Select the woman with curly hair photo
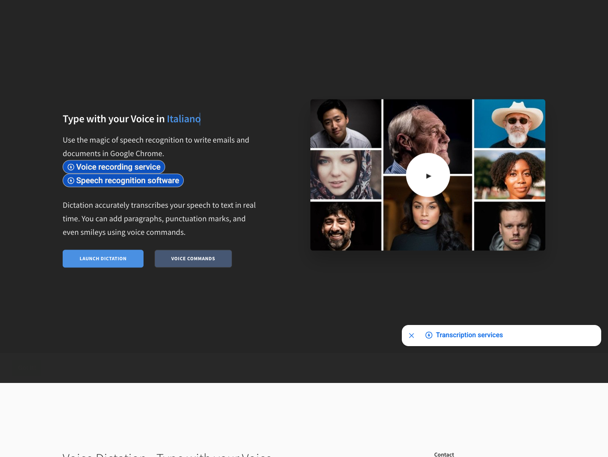 [x=509, y=174]
